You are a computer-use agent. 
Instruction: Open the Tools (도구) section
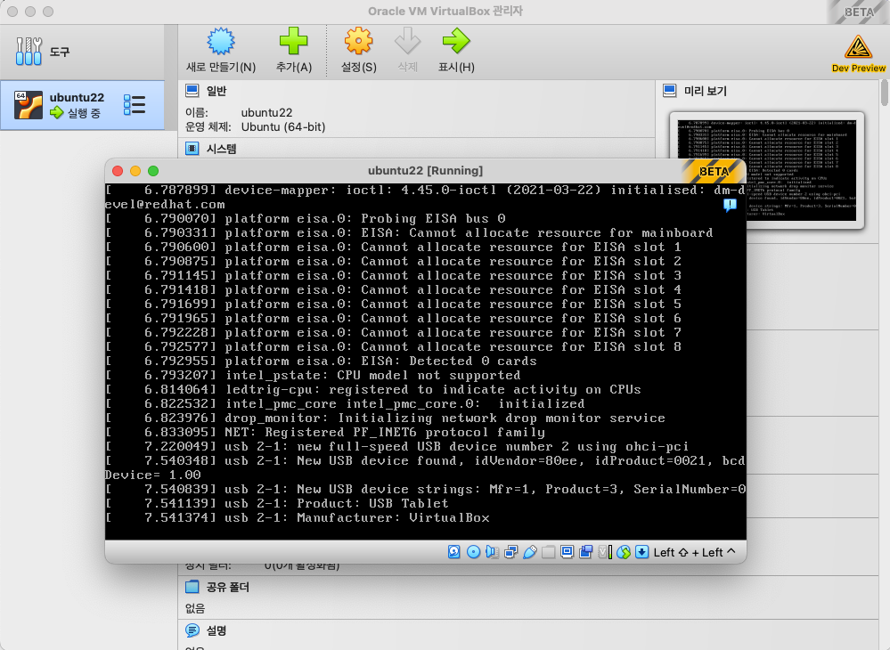point(82,52)
